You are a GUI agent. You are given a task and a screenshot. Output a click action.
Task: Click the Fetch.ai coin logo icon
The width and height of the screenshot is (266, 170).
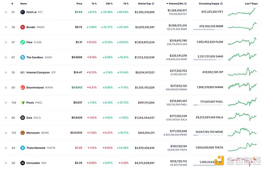23,12
